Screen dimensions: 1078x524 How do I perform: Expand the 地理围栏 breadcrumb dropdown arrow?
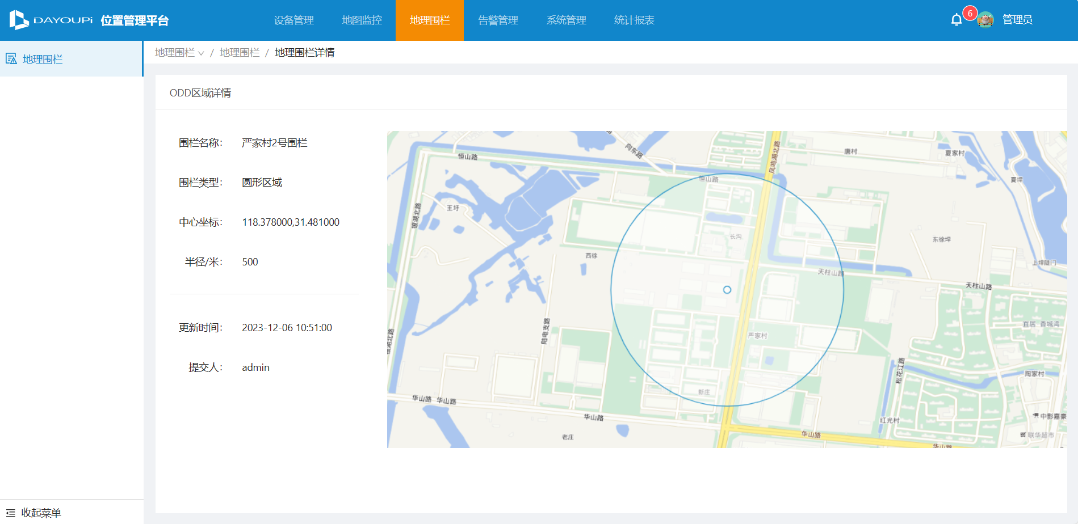click(x=201, y=53)
